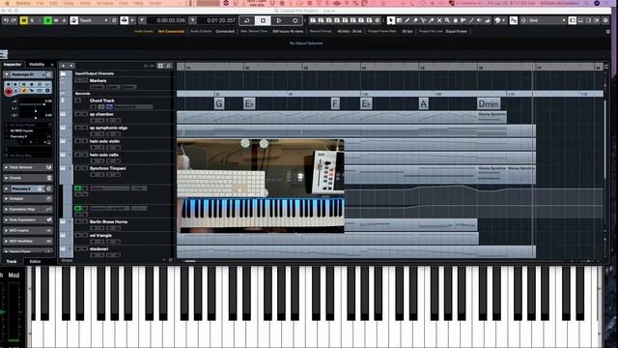Click the embedded keyboard camera video thumbnail
The height and width of the screenshot is (348, 618).
tap(261, 186)
